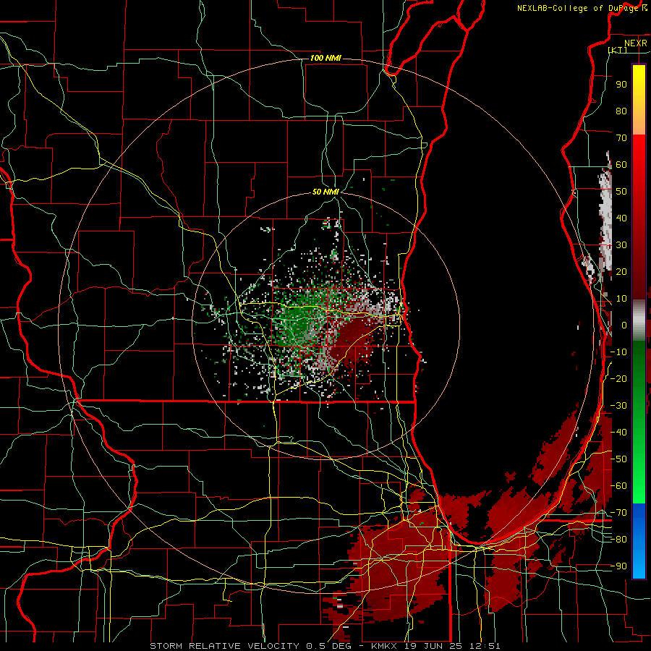The height and width of the screenshot is (651, 651).
Task: Click the 50 value on velocity scale
Action: coord(621,192)
